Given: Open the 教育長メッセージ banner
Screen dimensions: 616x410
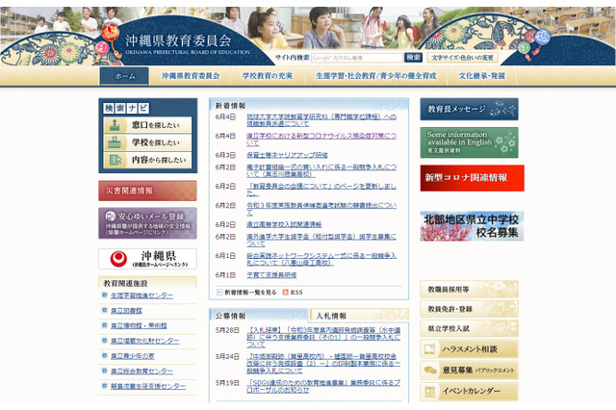Looking at the screenshot, I should 469,109.
